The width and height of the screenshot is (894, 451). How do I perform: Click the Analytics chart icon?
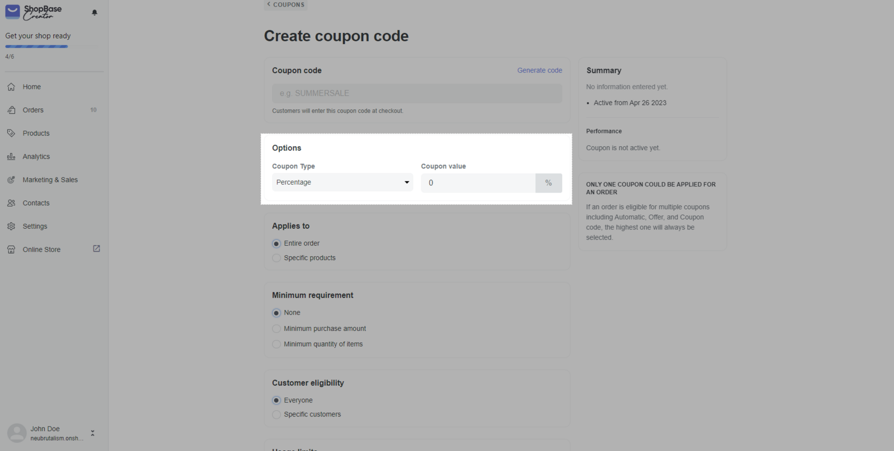pyautogui.click(x=11, y=156)
